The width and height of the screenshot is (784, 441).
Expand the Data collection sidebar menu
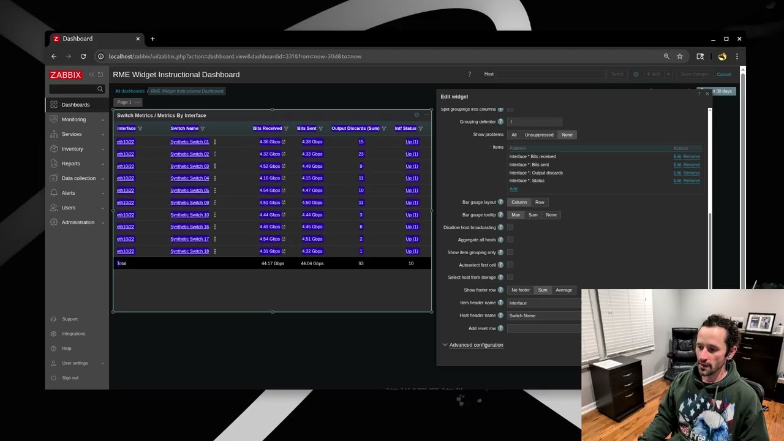pyautogui.click(x=77, y=178)
